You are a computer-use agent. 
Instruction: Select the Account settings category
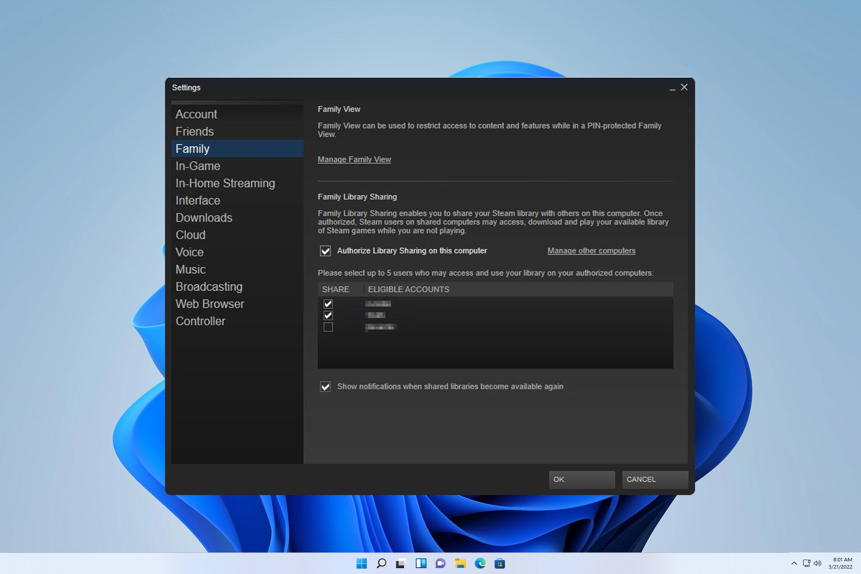click(237, 114)
